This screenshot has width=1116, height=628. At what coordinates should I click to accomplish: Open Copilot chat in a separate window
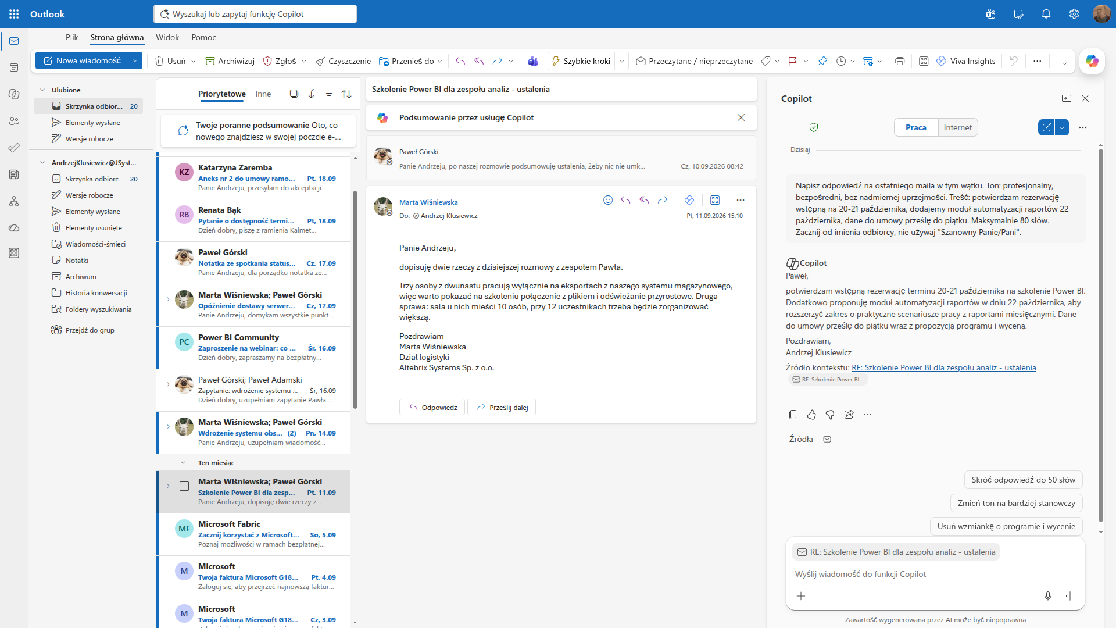click(x=1067, y=98)
